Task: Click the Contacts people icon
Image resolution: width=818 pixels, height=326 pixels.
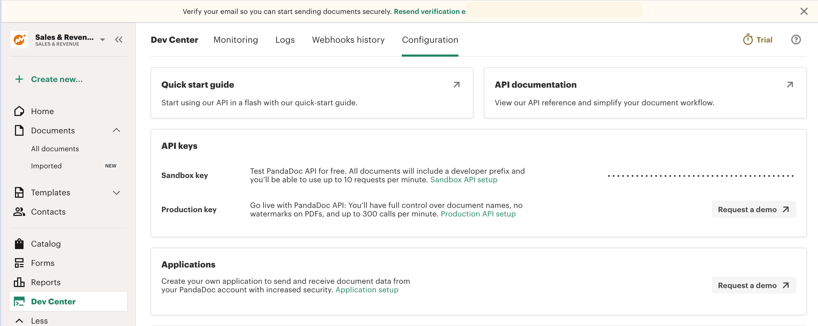Action: tap(19, 212)
